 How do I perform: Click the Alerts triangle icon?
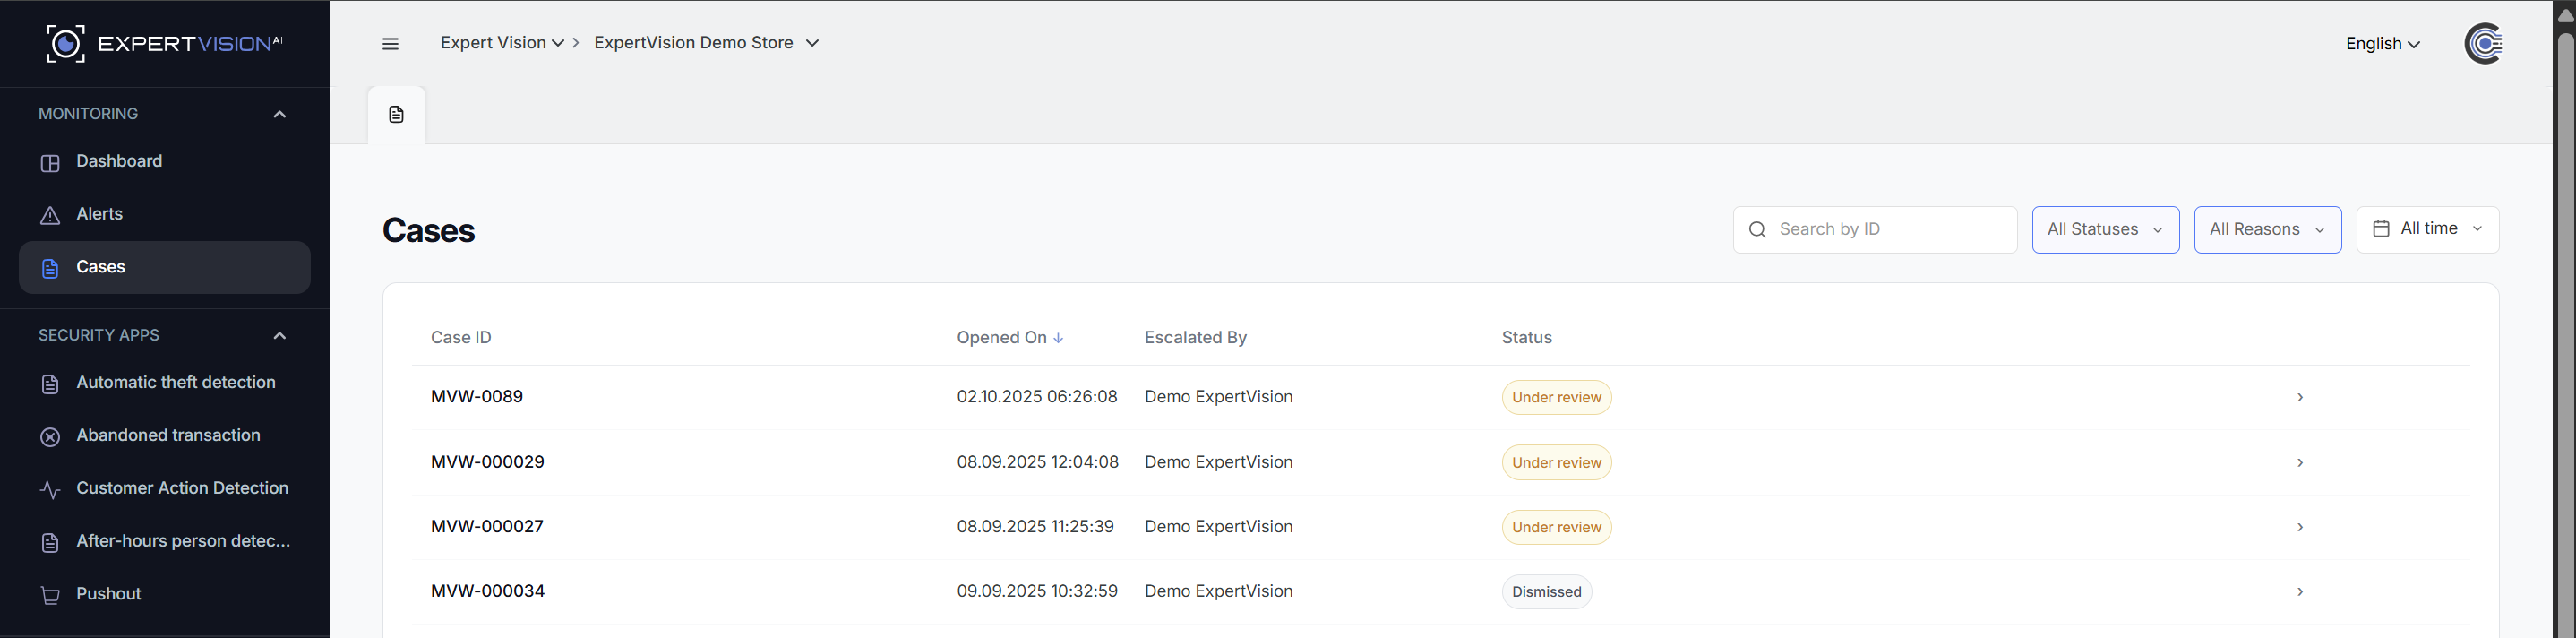click(50, 215)
